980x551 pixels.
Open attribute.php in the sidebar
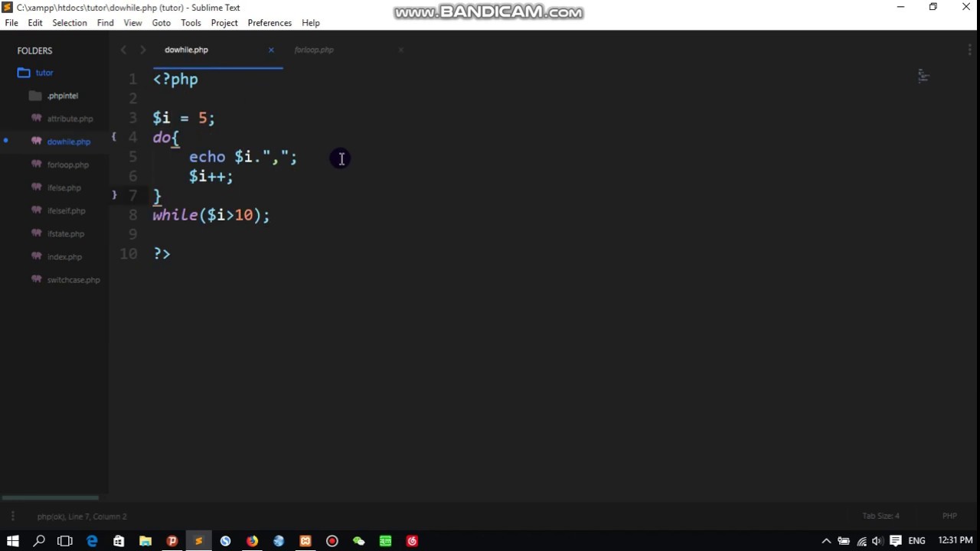click(x=70, y=119)
